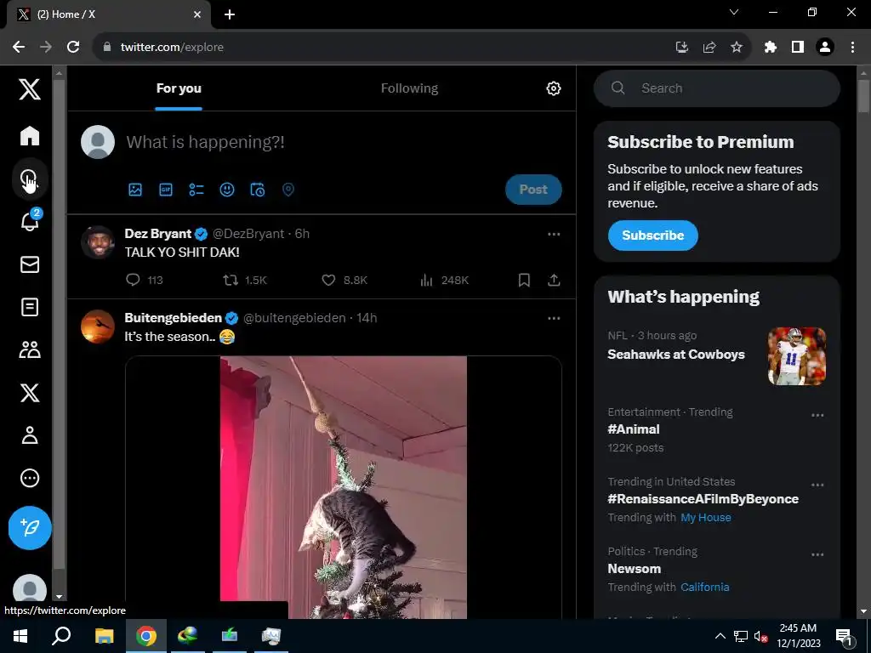Open emoji picker in composer
The height and width of the screenshot is (653, 871).
226,190
